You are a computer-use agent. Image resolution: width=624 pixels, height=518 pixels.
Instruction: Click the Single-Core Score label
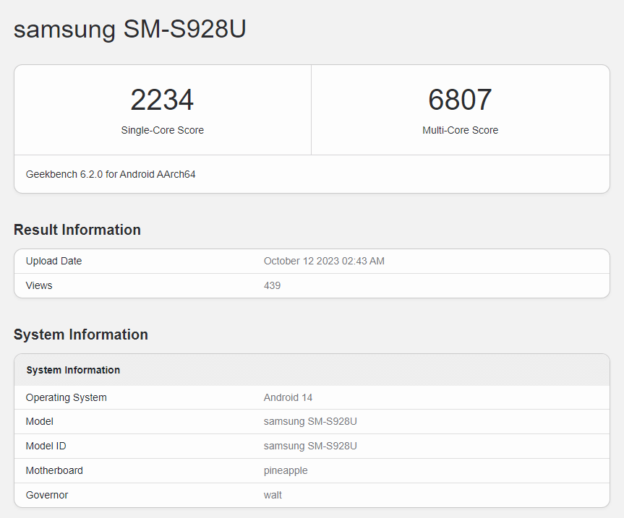pos(162,131)
